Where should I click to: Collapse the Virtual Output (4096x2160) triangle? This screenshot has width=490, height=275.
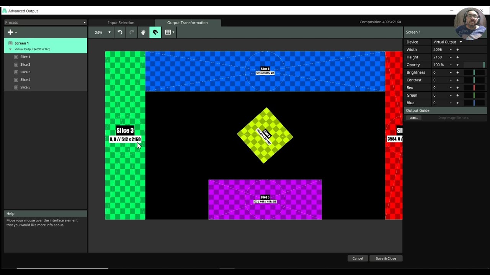(x=10, y=49)
